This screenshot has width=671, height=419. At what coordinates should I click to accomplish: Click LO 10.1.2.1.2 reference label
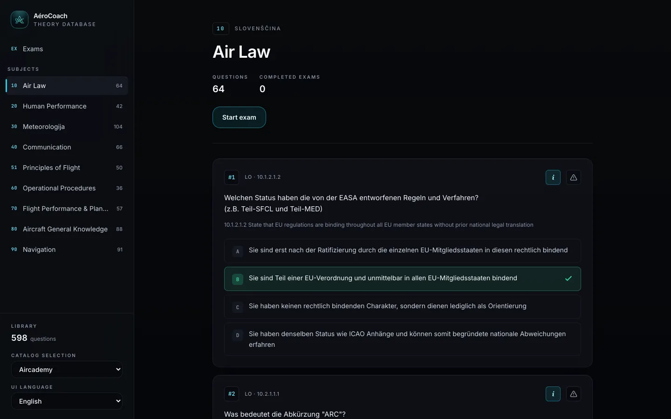pyautogui.click(x=263, y=177)
